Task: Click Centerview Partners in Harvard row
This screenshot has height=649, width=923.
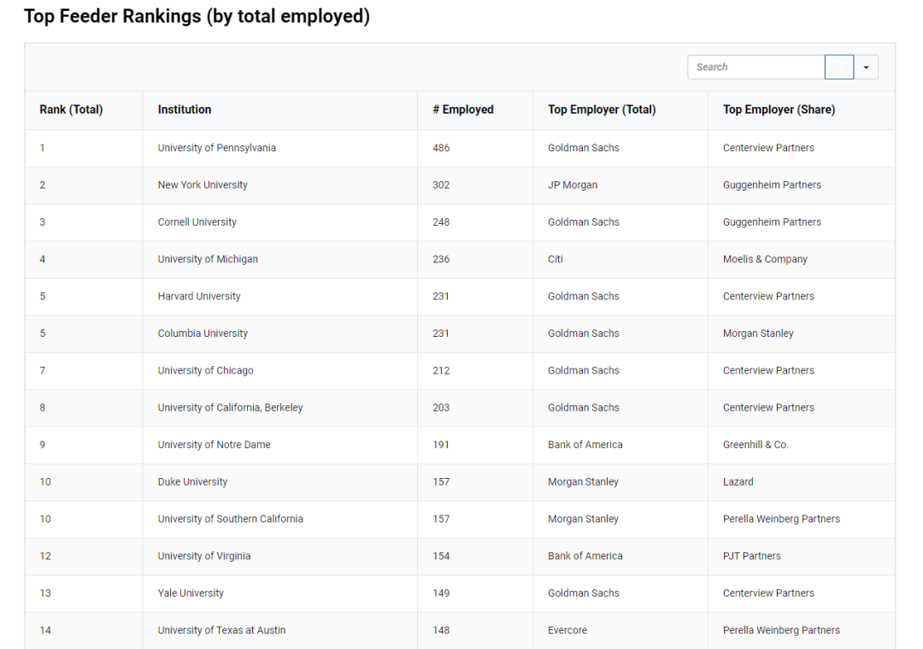Action: tap(768, 296)
